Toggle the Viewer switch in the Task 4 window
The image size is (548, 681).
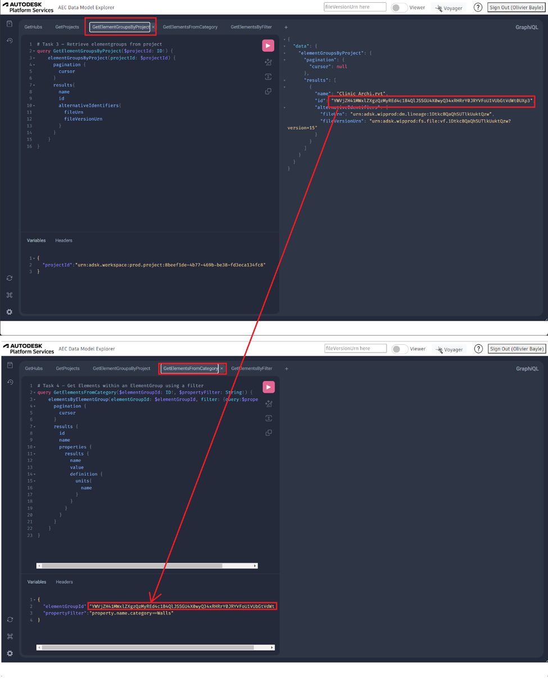(x=400, y=349)
